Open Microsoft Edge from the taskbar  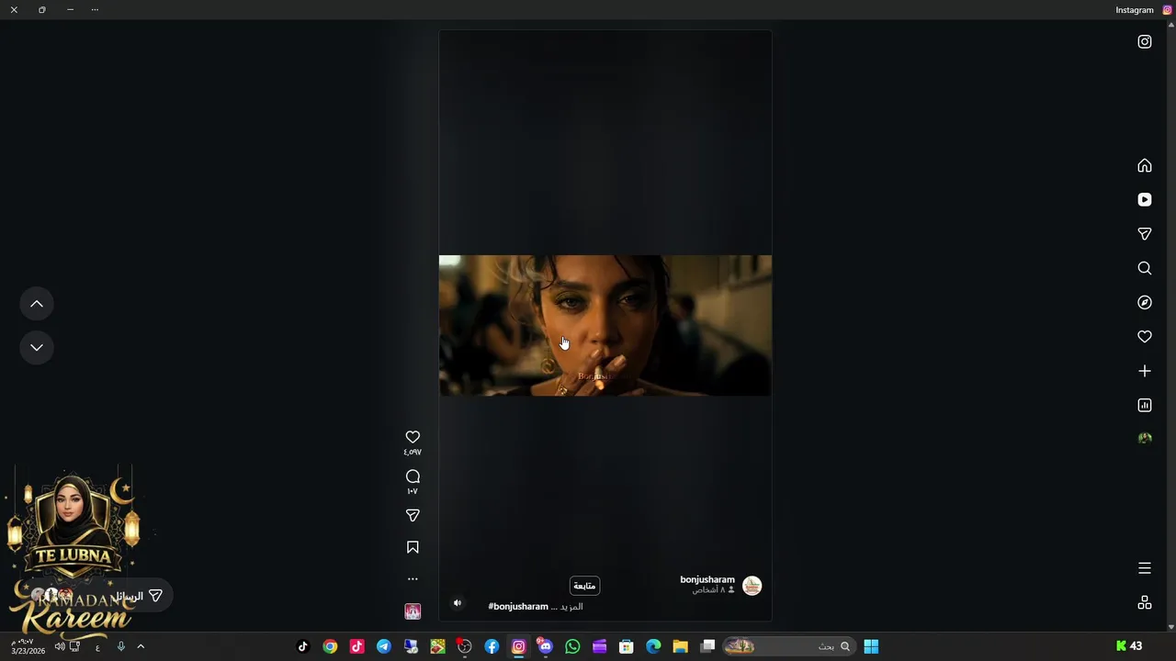pyautogui.click(x=653, y=646)
